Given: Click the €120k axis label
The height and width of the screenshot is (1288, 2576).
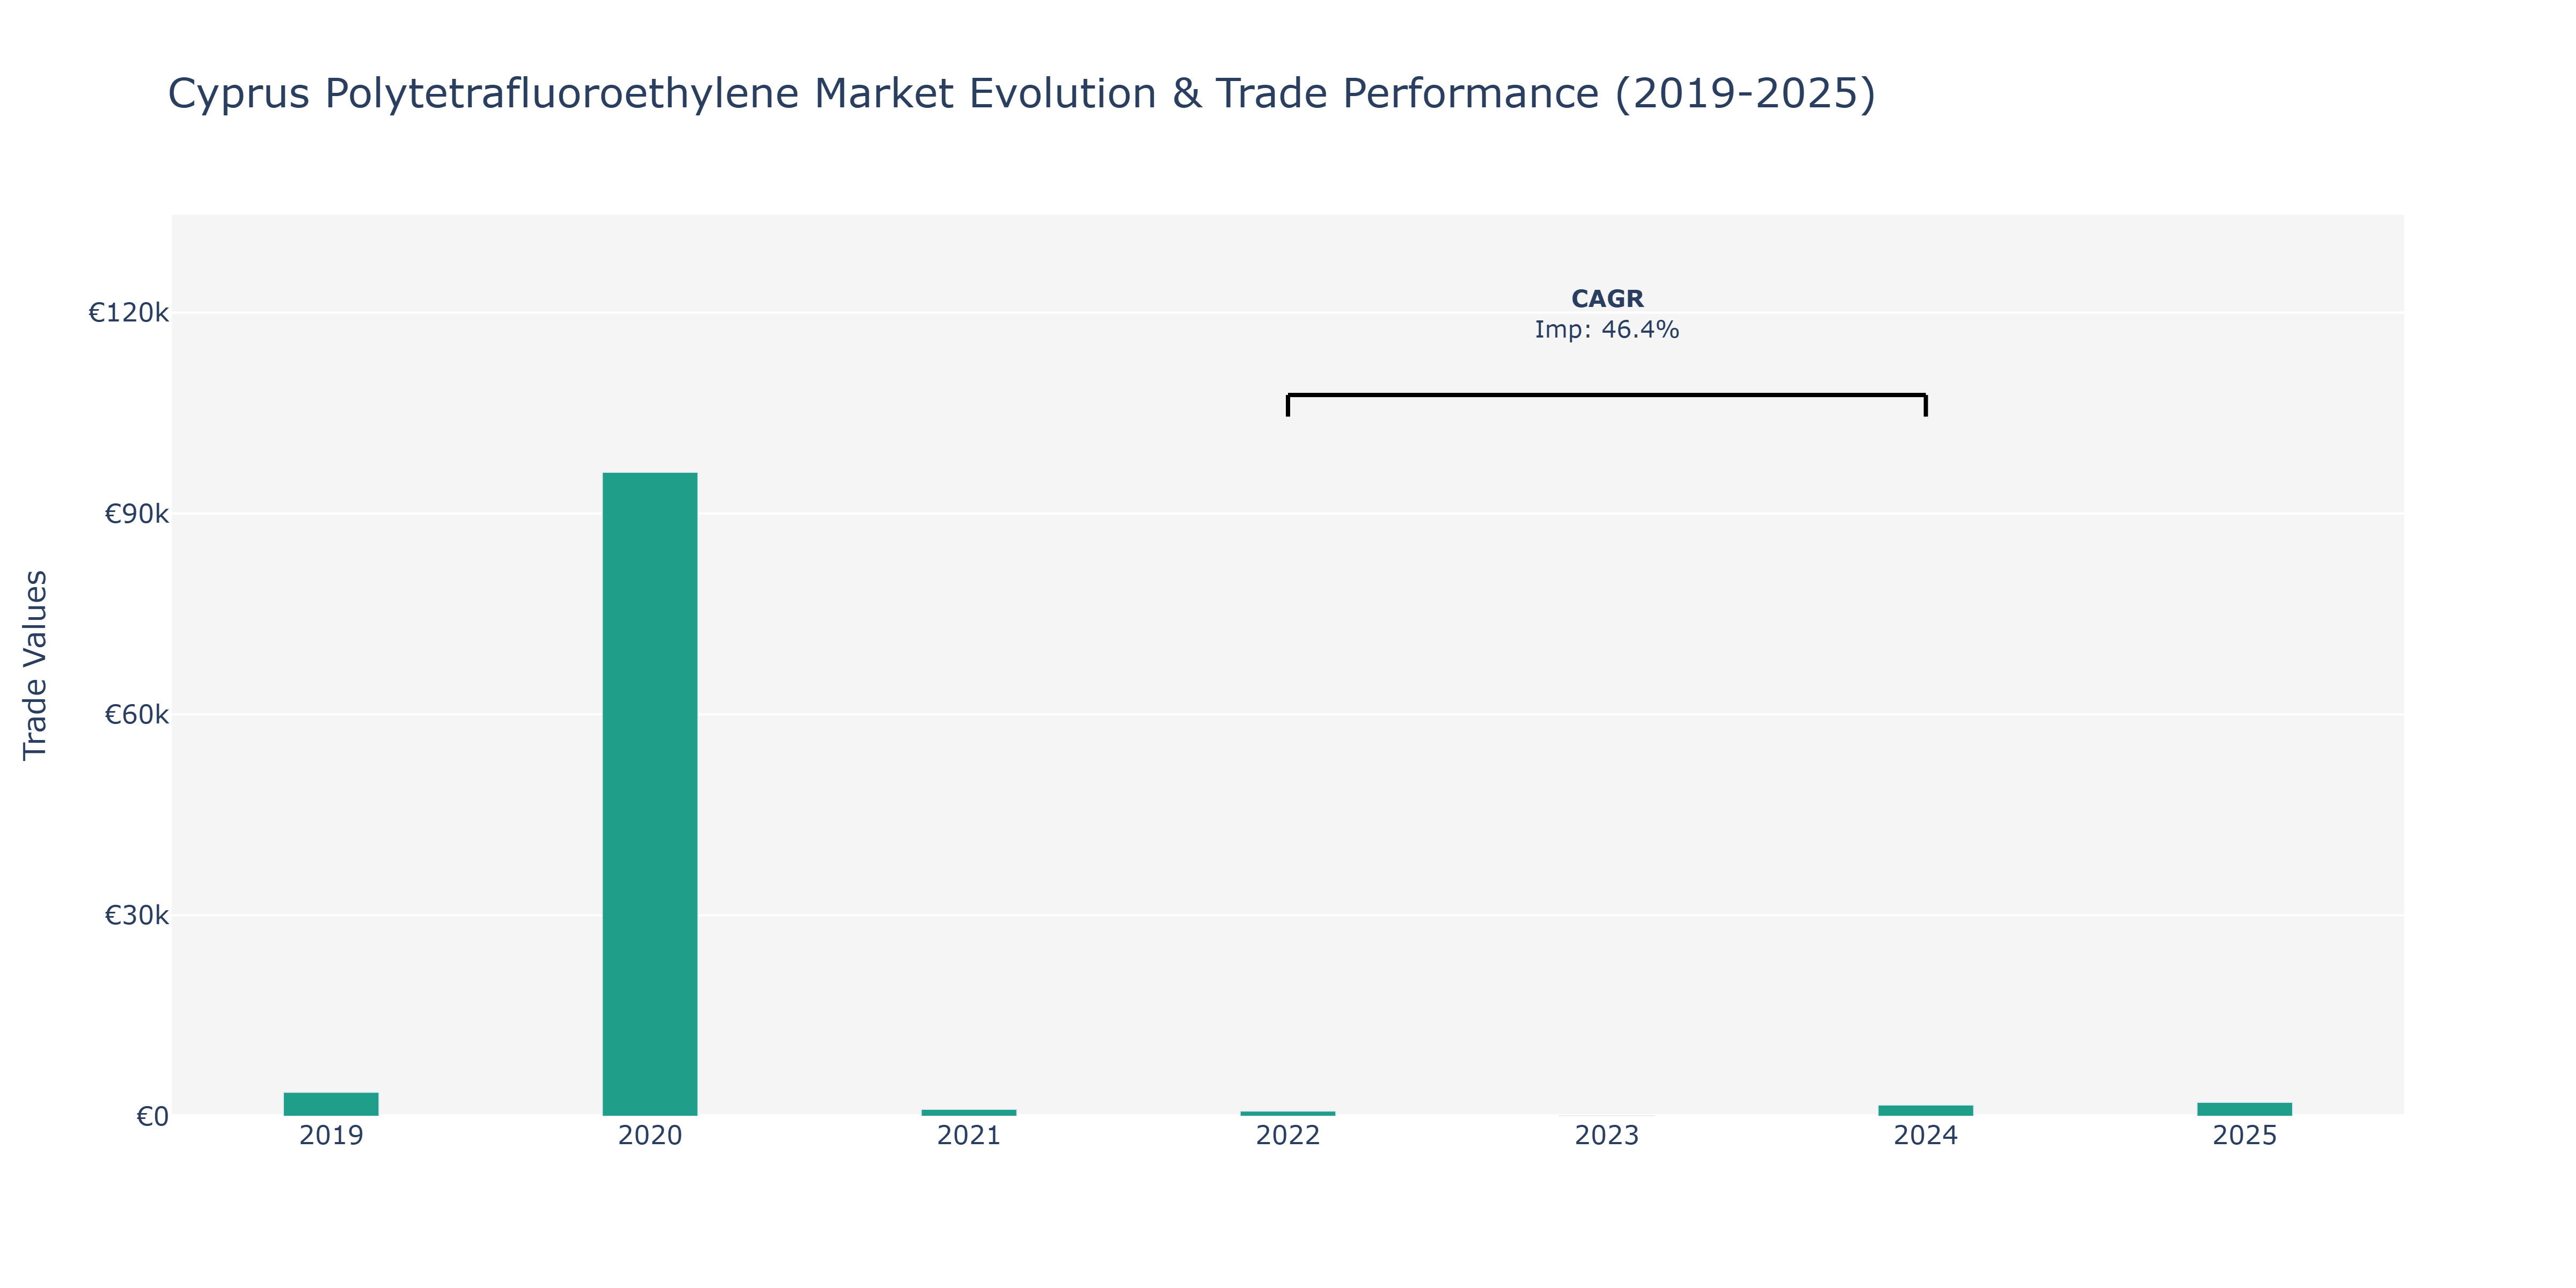Looking at the screenshot, I should pos(129,313).
